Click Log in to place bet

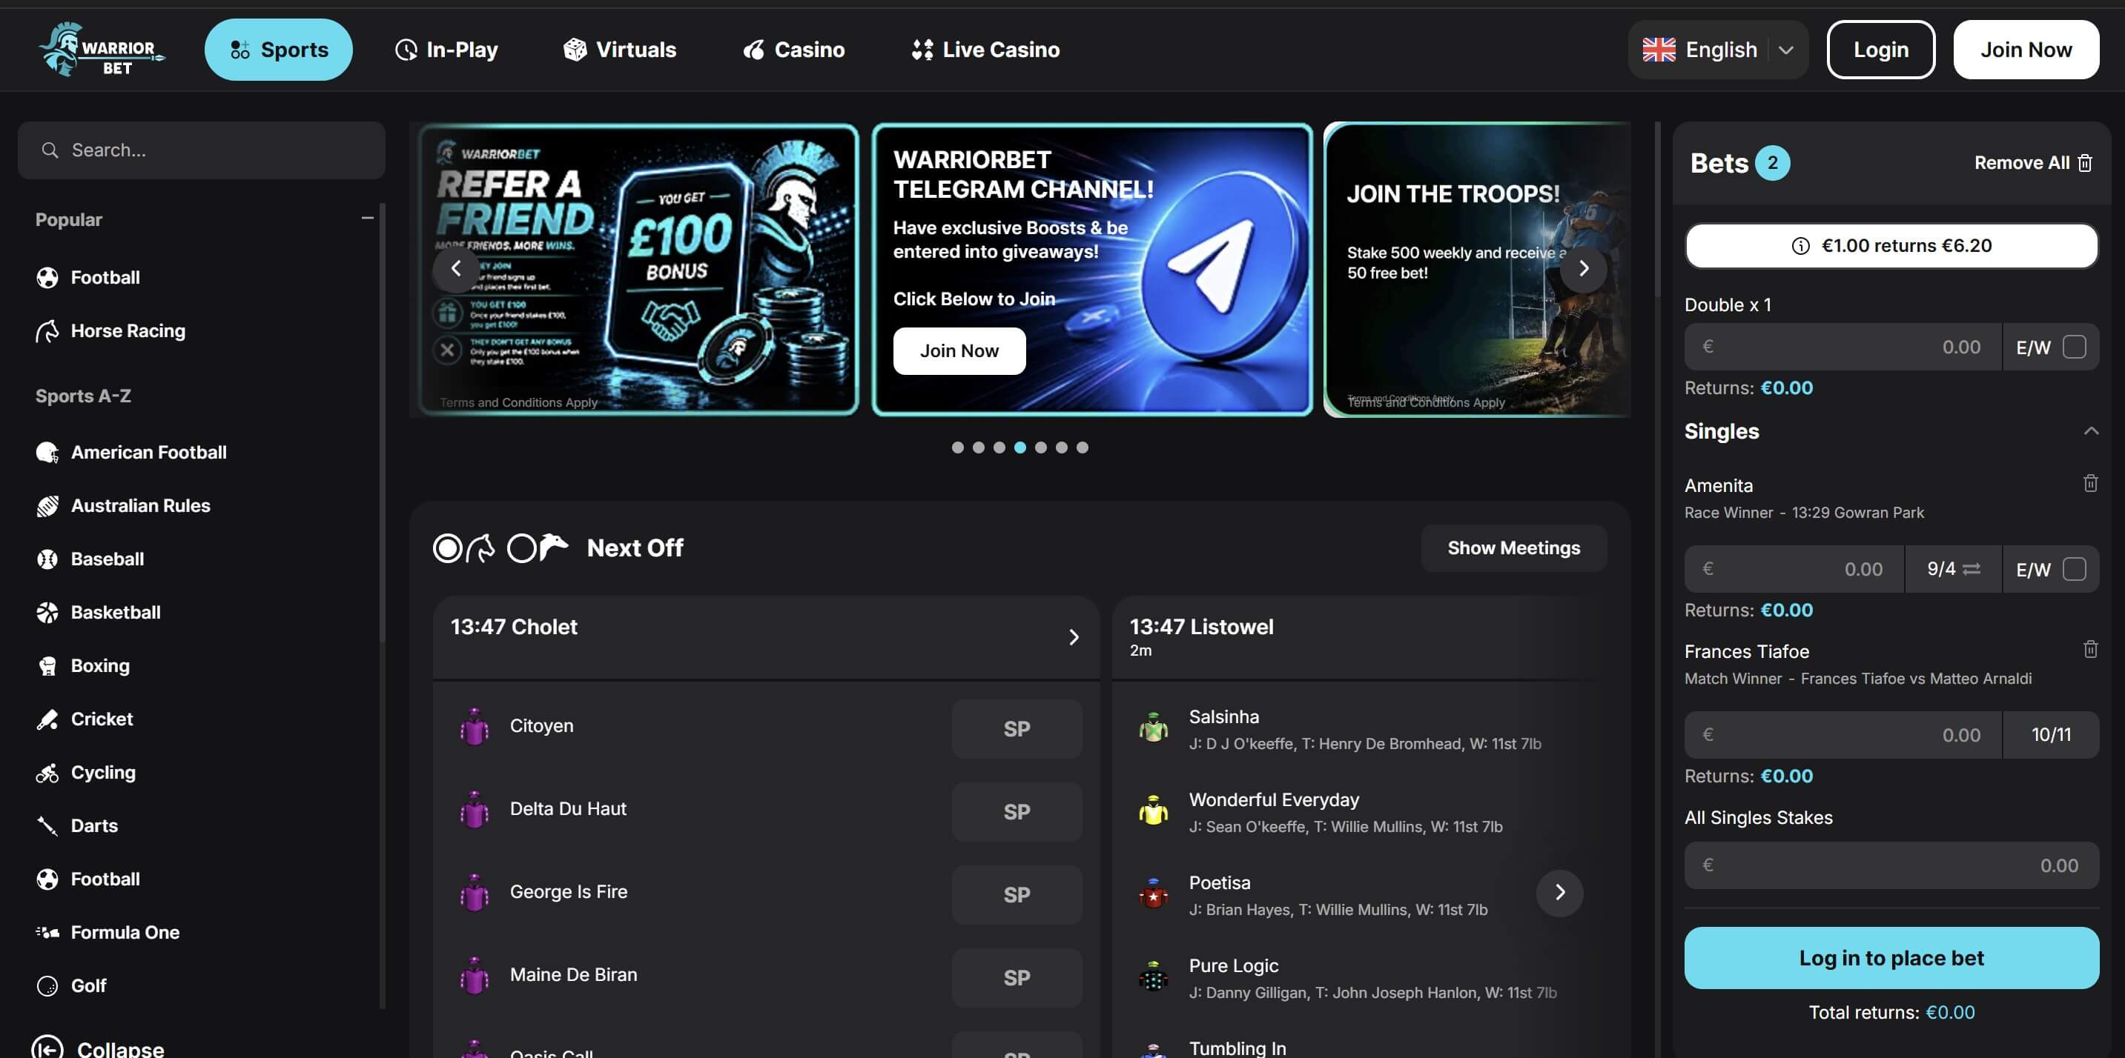(1891, 957)
